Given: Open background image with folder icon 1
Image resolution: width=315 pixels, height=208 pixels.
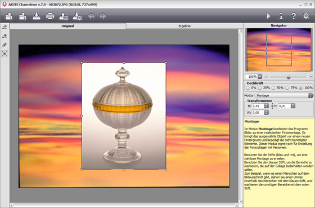Looking at the screenshot, I should 9,16.
